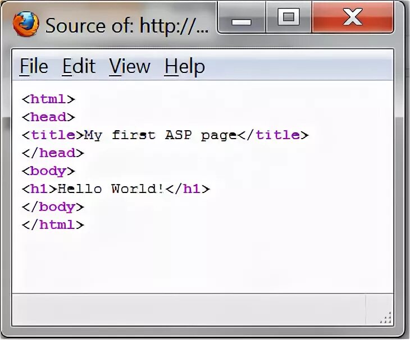Viewport: 410px width, 340px height.
Task: Click the Firefox icon in title bar
Action: [x=26, y=24]
